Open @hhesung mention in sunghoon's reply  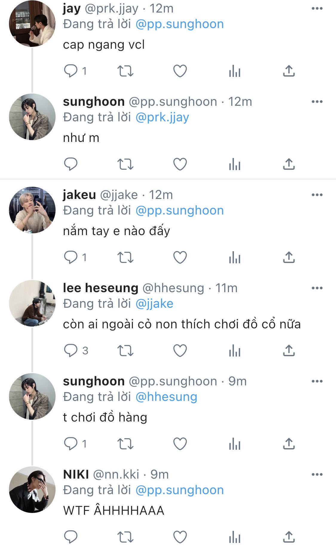coord(166,397)
